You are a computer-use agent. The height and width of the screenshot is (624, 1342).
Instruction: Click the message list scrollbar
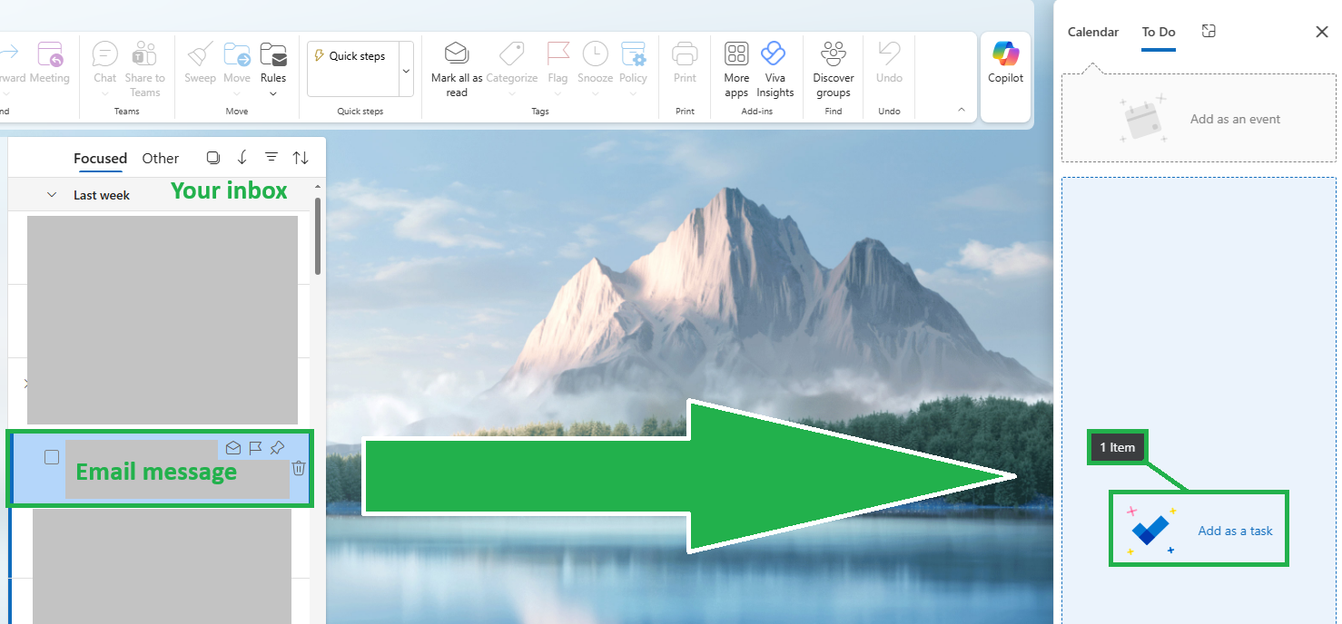pos(318,236)
